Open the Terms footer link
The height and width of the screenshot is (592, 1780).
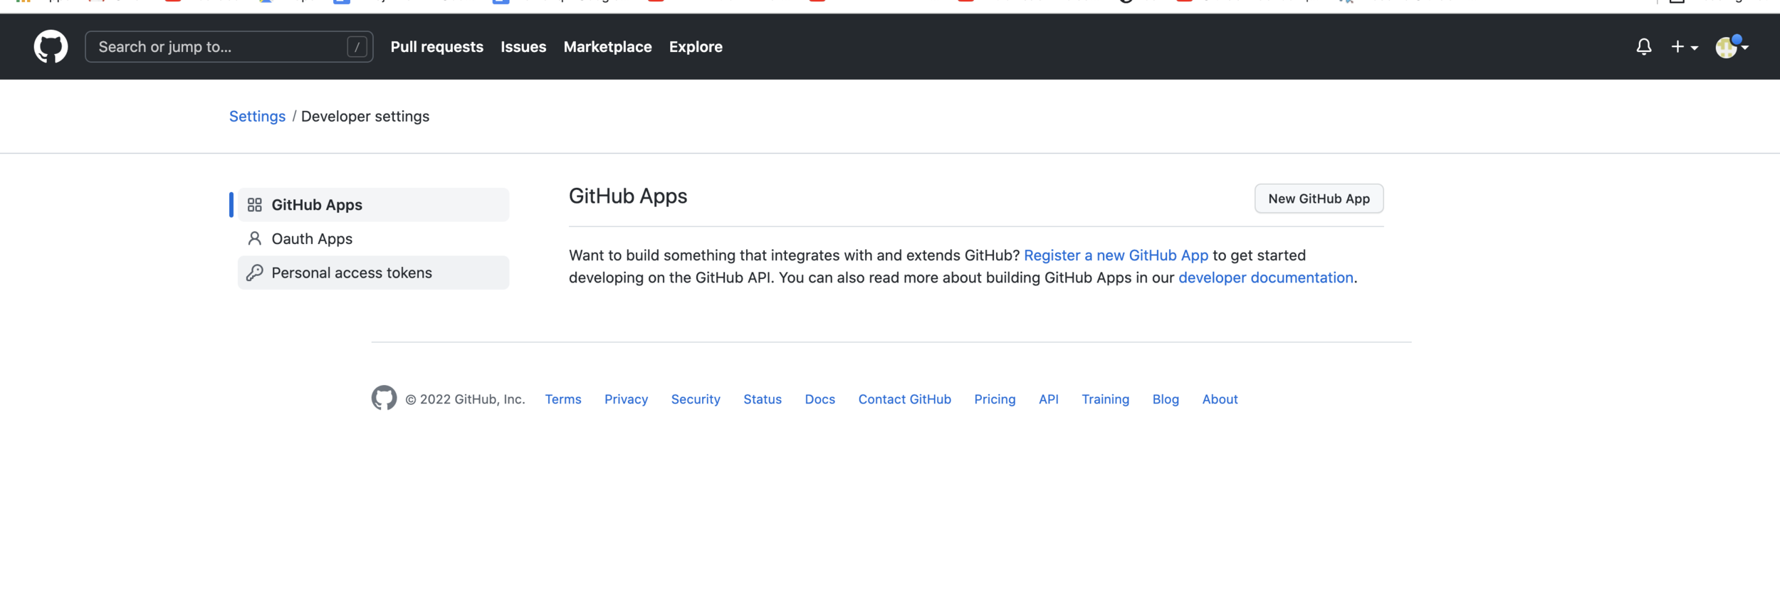click(x=562, y=399)
